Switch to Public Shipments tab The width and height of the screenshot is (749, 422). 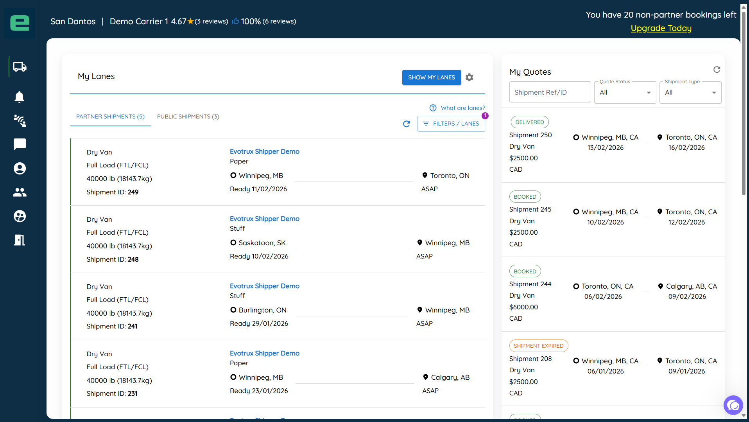188,117
